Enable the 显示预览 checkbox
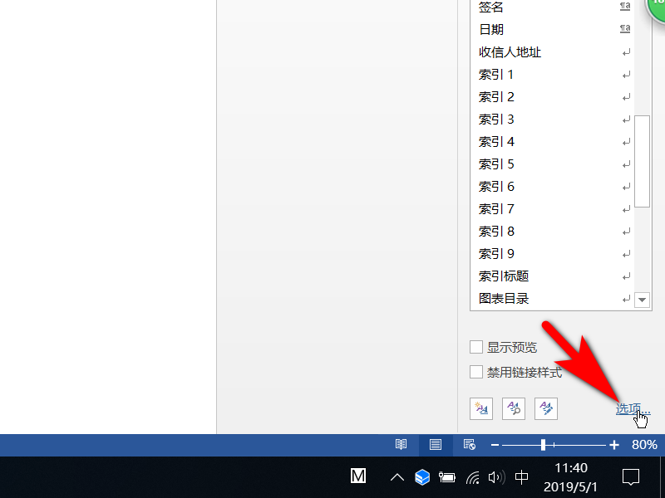 click(x=476, y=347)
